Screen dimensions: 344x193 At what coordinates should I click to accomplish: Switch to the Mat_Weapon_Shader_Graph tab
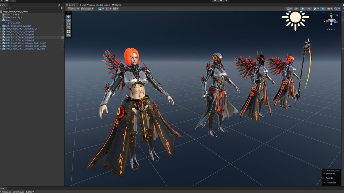point(94,5)
